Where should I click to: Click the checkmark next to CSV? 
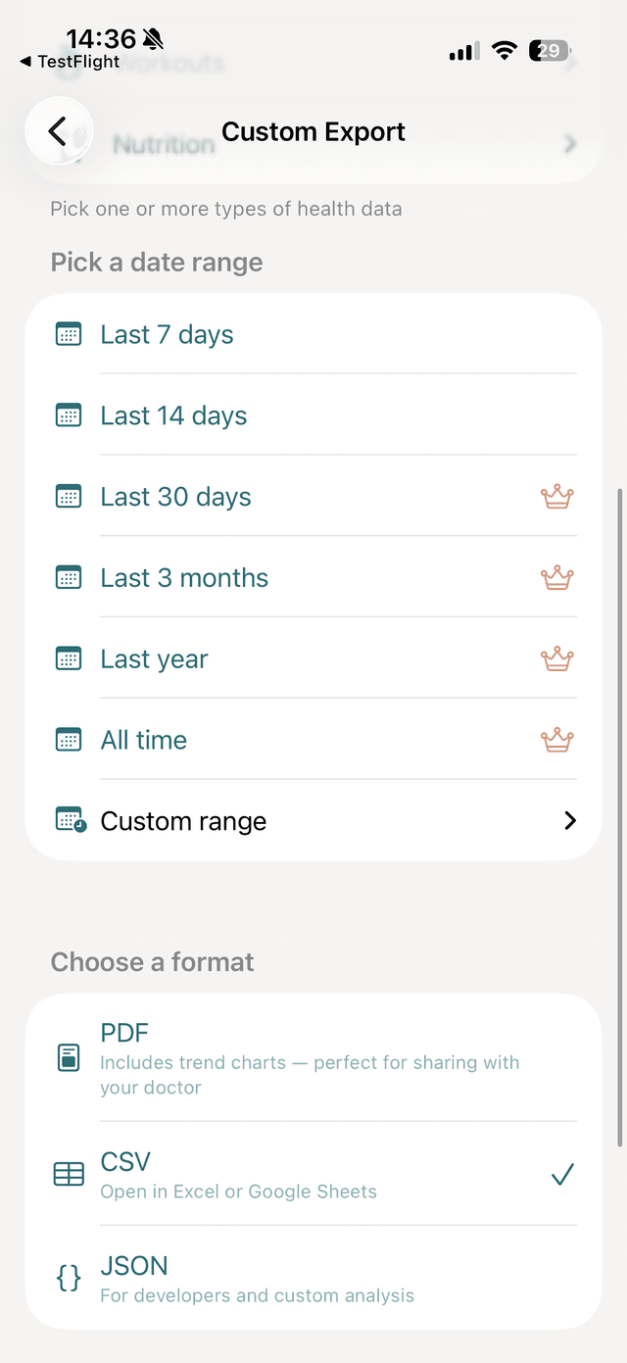coord(562,1174)
